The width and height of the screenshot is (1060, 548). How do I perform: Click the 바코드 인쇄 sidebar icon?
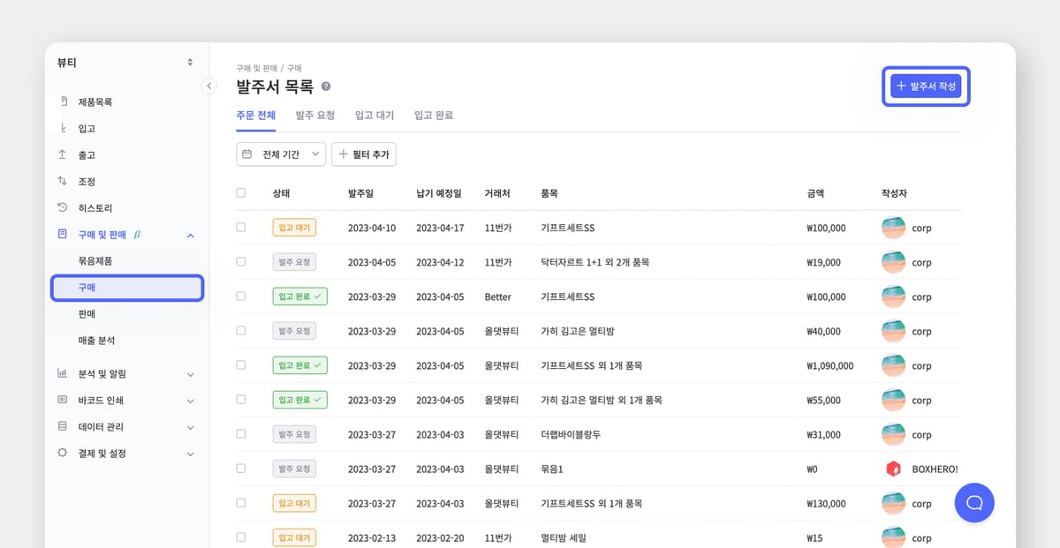point(62,400)
